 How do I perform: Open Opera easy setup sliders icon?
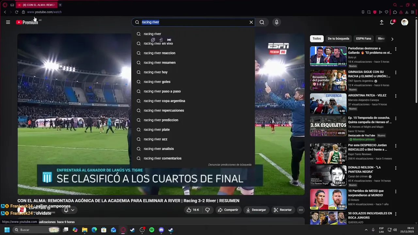coord(413,12)
